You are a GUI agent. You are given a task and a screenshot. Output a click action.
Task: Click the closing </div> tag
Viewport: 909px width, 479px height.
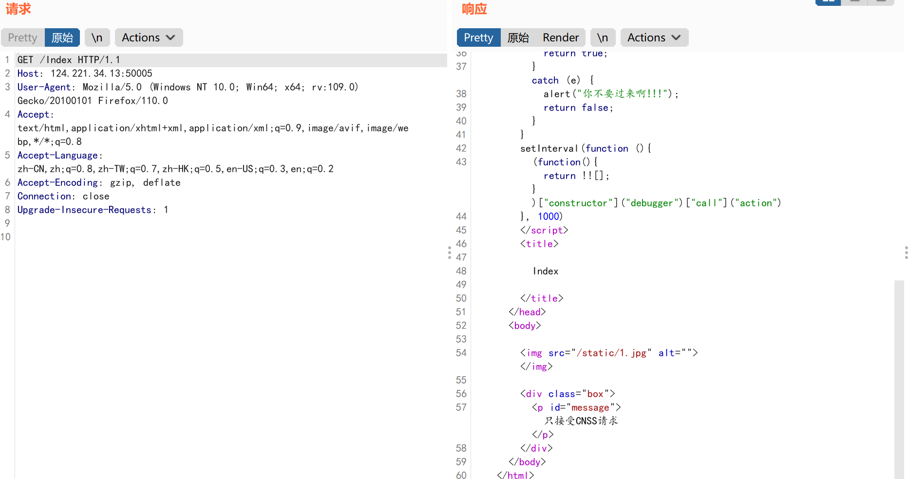[536, 448]
